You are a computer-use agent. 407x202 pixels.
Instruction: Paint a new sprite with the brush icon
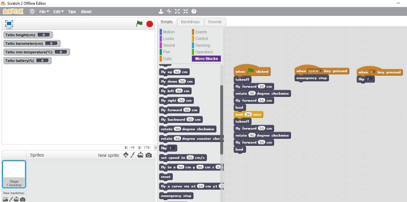point(133,155)
